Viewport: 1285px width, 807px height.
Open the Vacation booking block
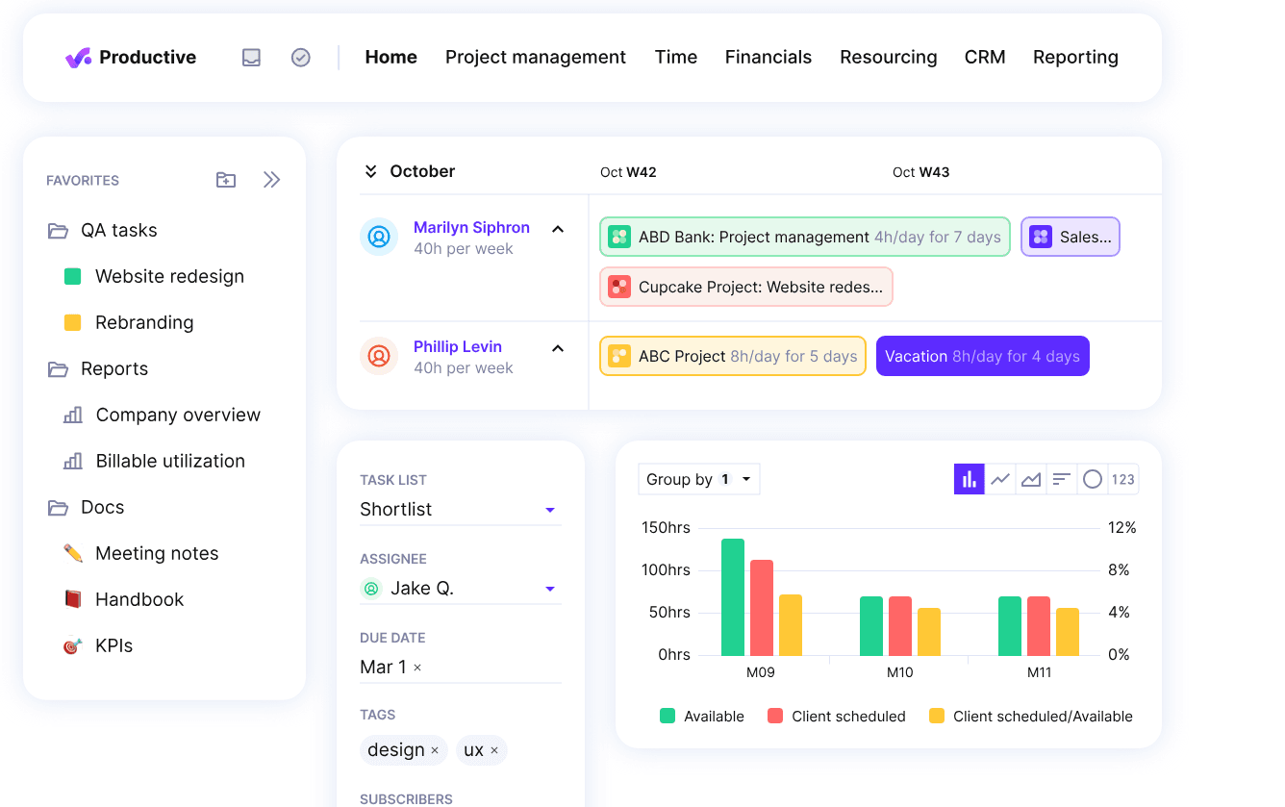(983, 356)
